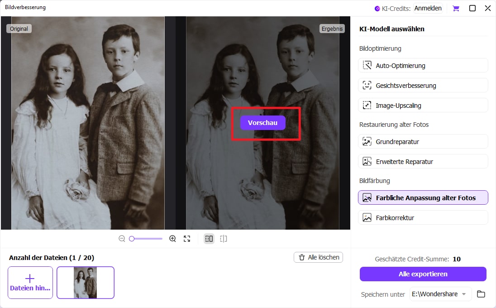Expand the Speichern unter path dropdown
This screenshot has height=308, width=496.
click(x=463, y=294)
